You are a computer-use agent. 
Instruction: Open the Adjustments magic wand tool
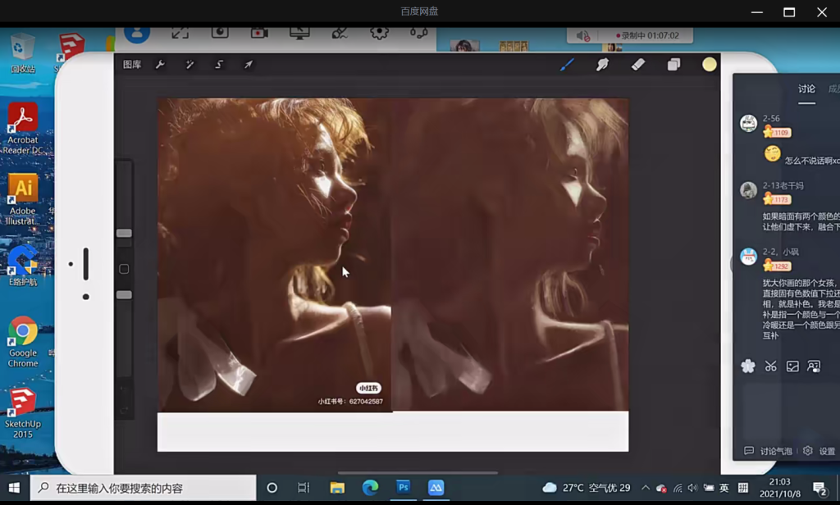click(x=189, y=65)
